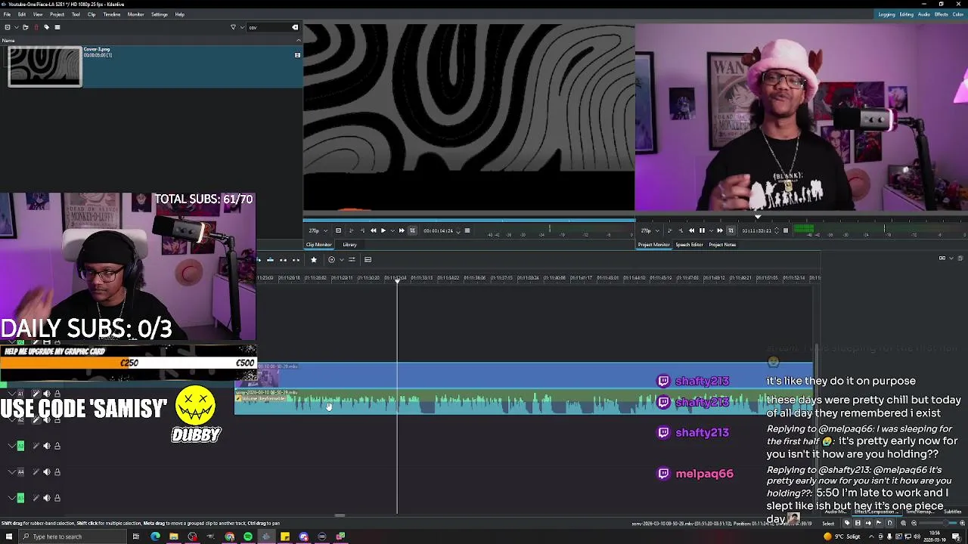Open the project monitor play options dropdown
968x544 pixels.
[x=712, y=230]
